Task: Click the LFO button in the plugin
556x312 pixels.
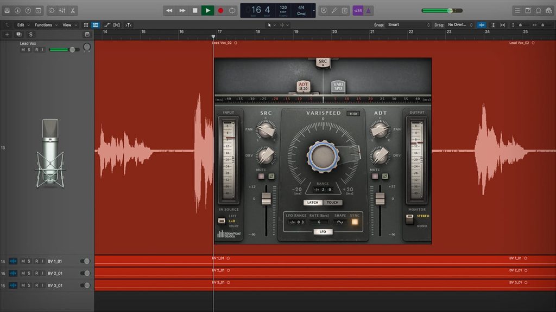Action: pyautogui.click(x=324, y=231)
